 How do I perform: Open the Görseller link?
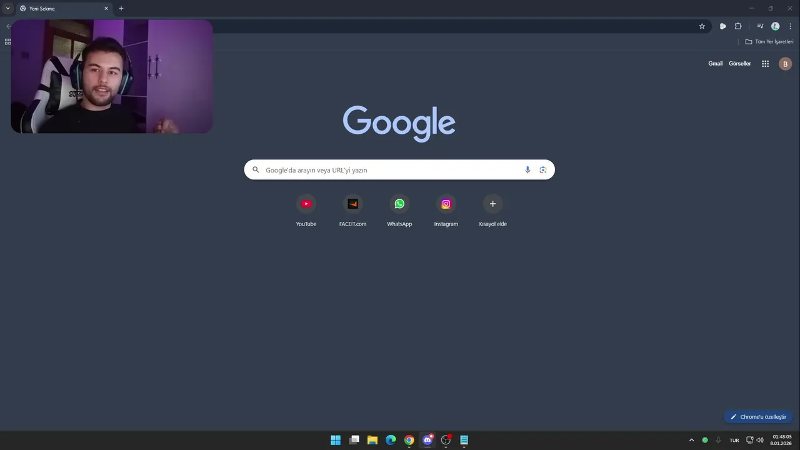[740, 64]
